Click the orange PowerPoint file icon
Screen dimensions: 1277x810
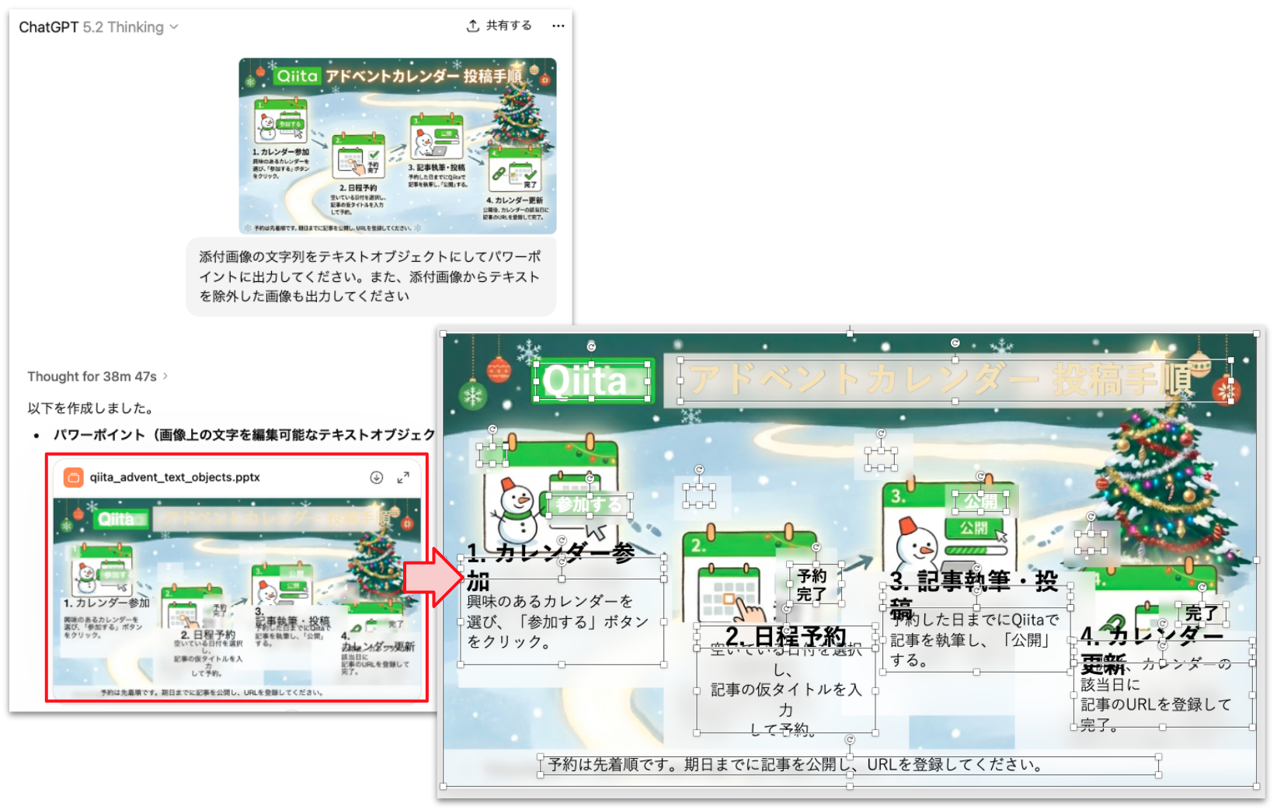pos(73,478)
